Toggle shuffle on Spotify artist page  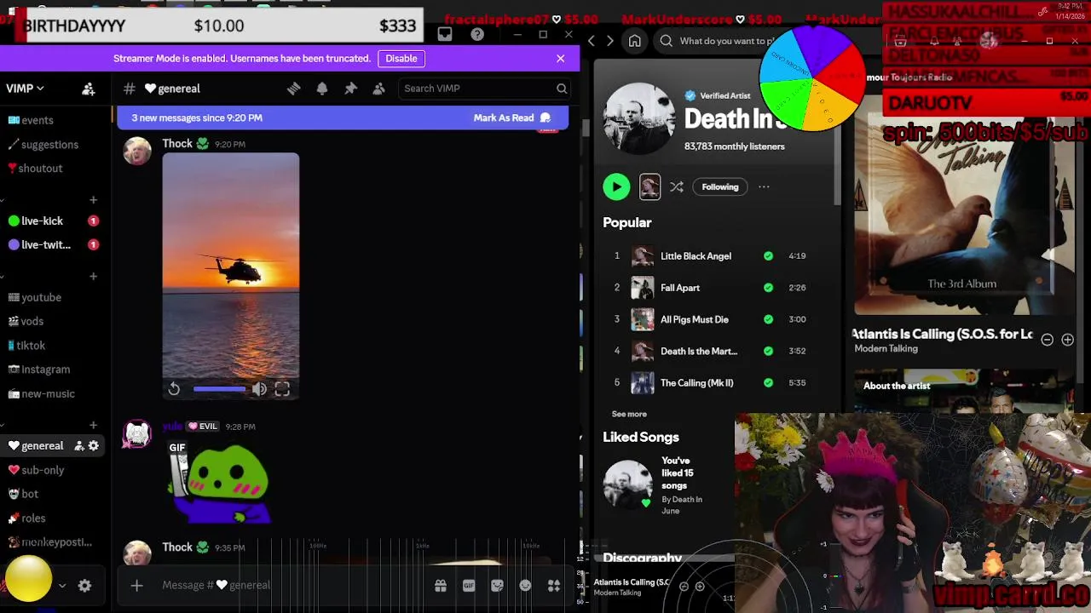677,187
